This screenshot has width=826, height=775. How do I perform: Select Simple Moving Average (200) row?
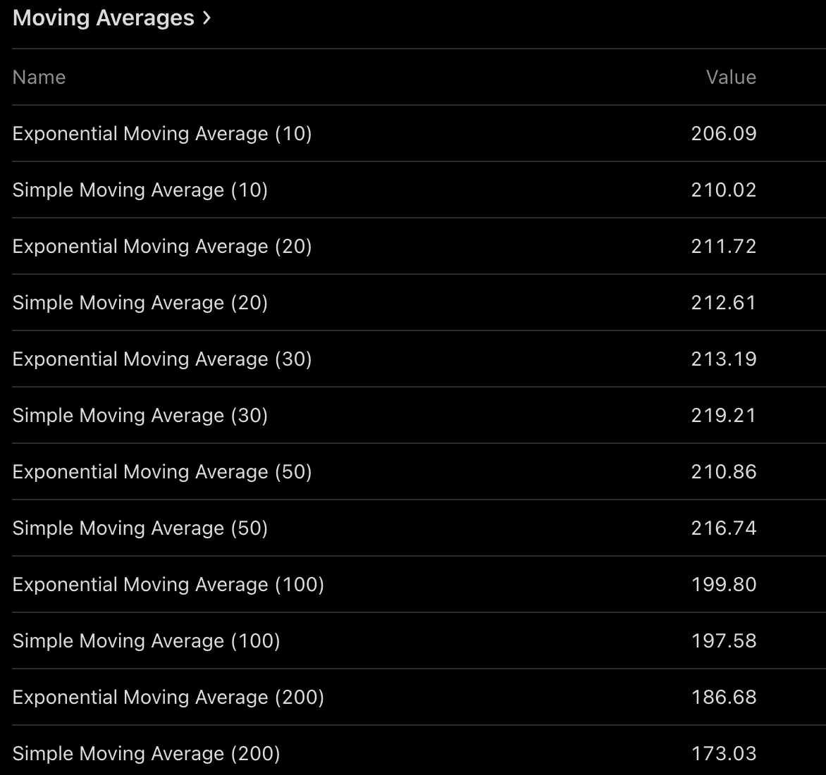pos(147,754)
